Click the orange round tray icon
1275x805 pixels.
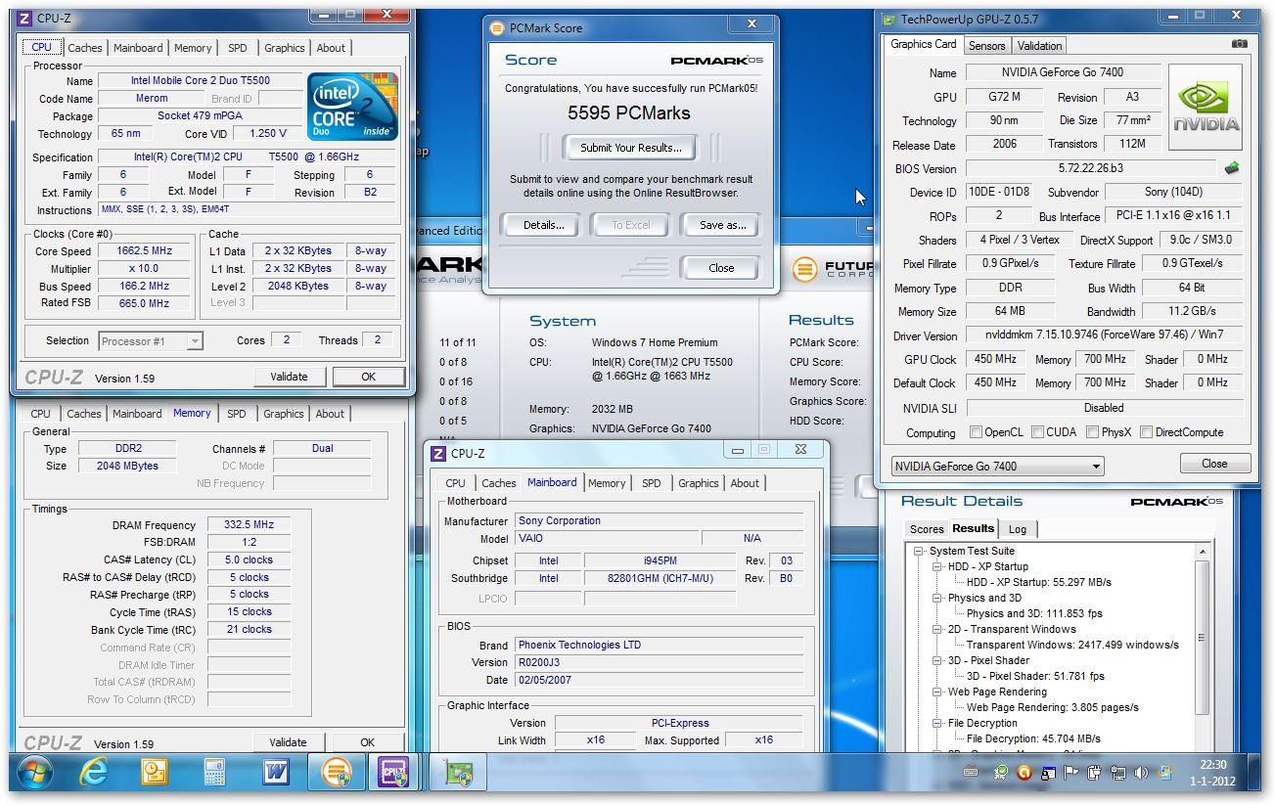click(x=1024, y=773)
